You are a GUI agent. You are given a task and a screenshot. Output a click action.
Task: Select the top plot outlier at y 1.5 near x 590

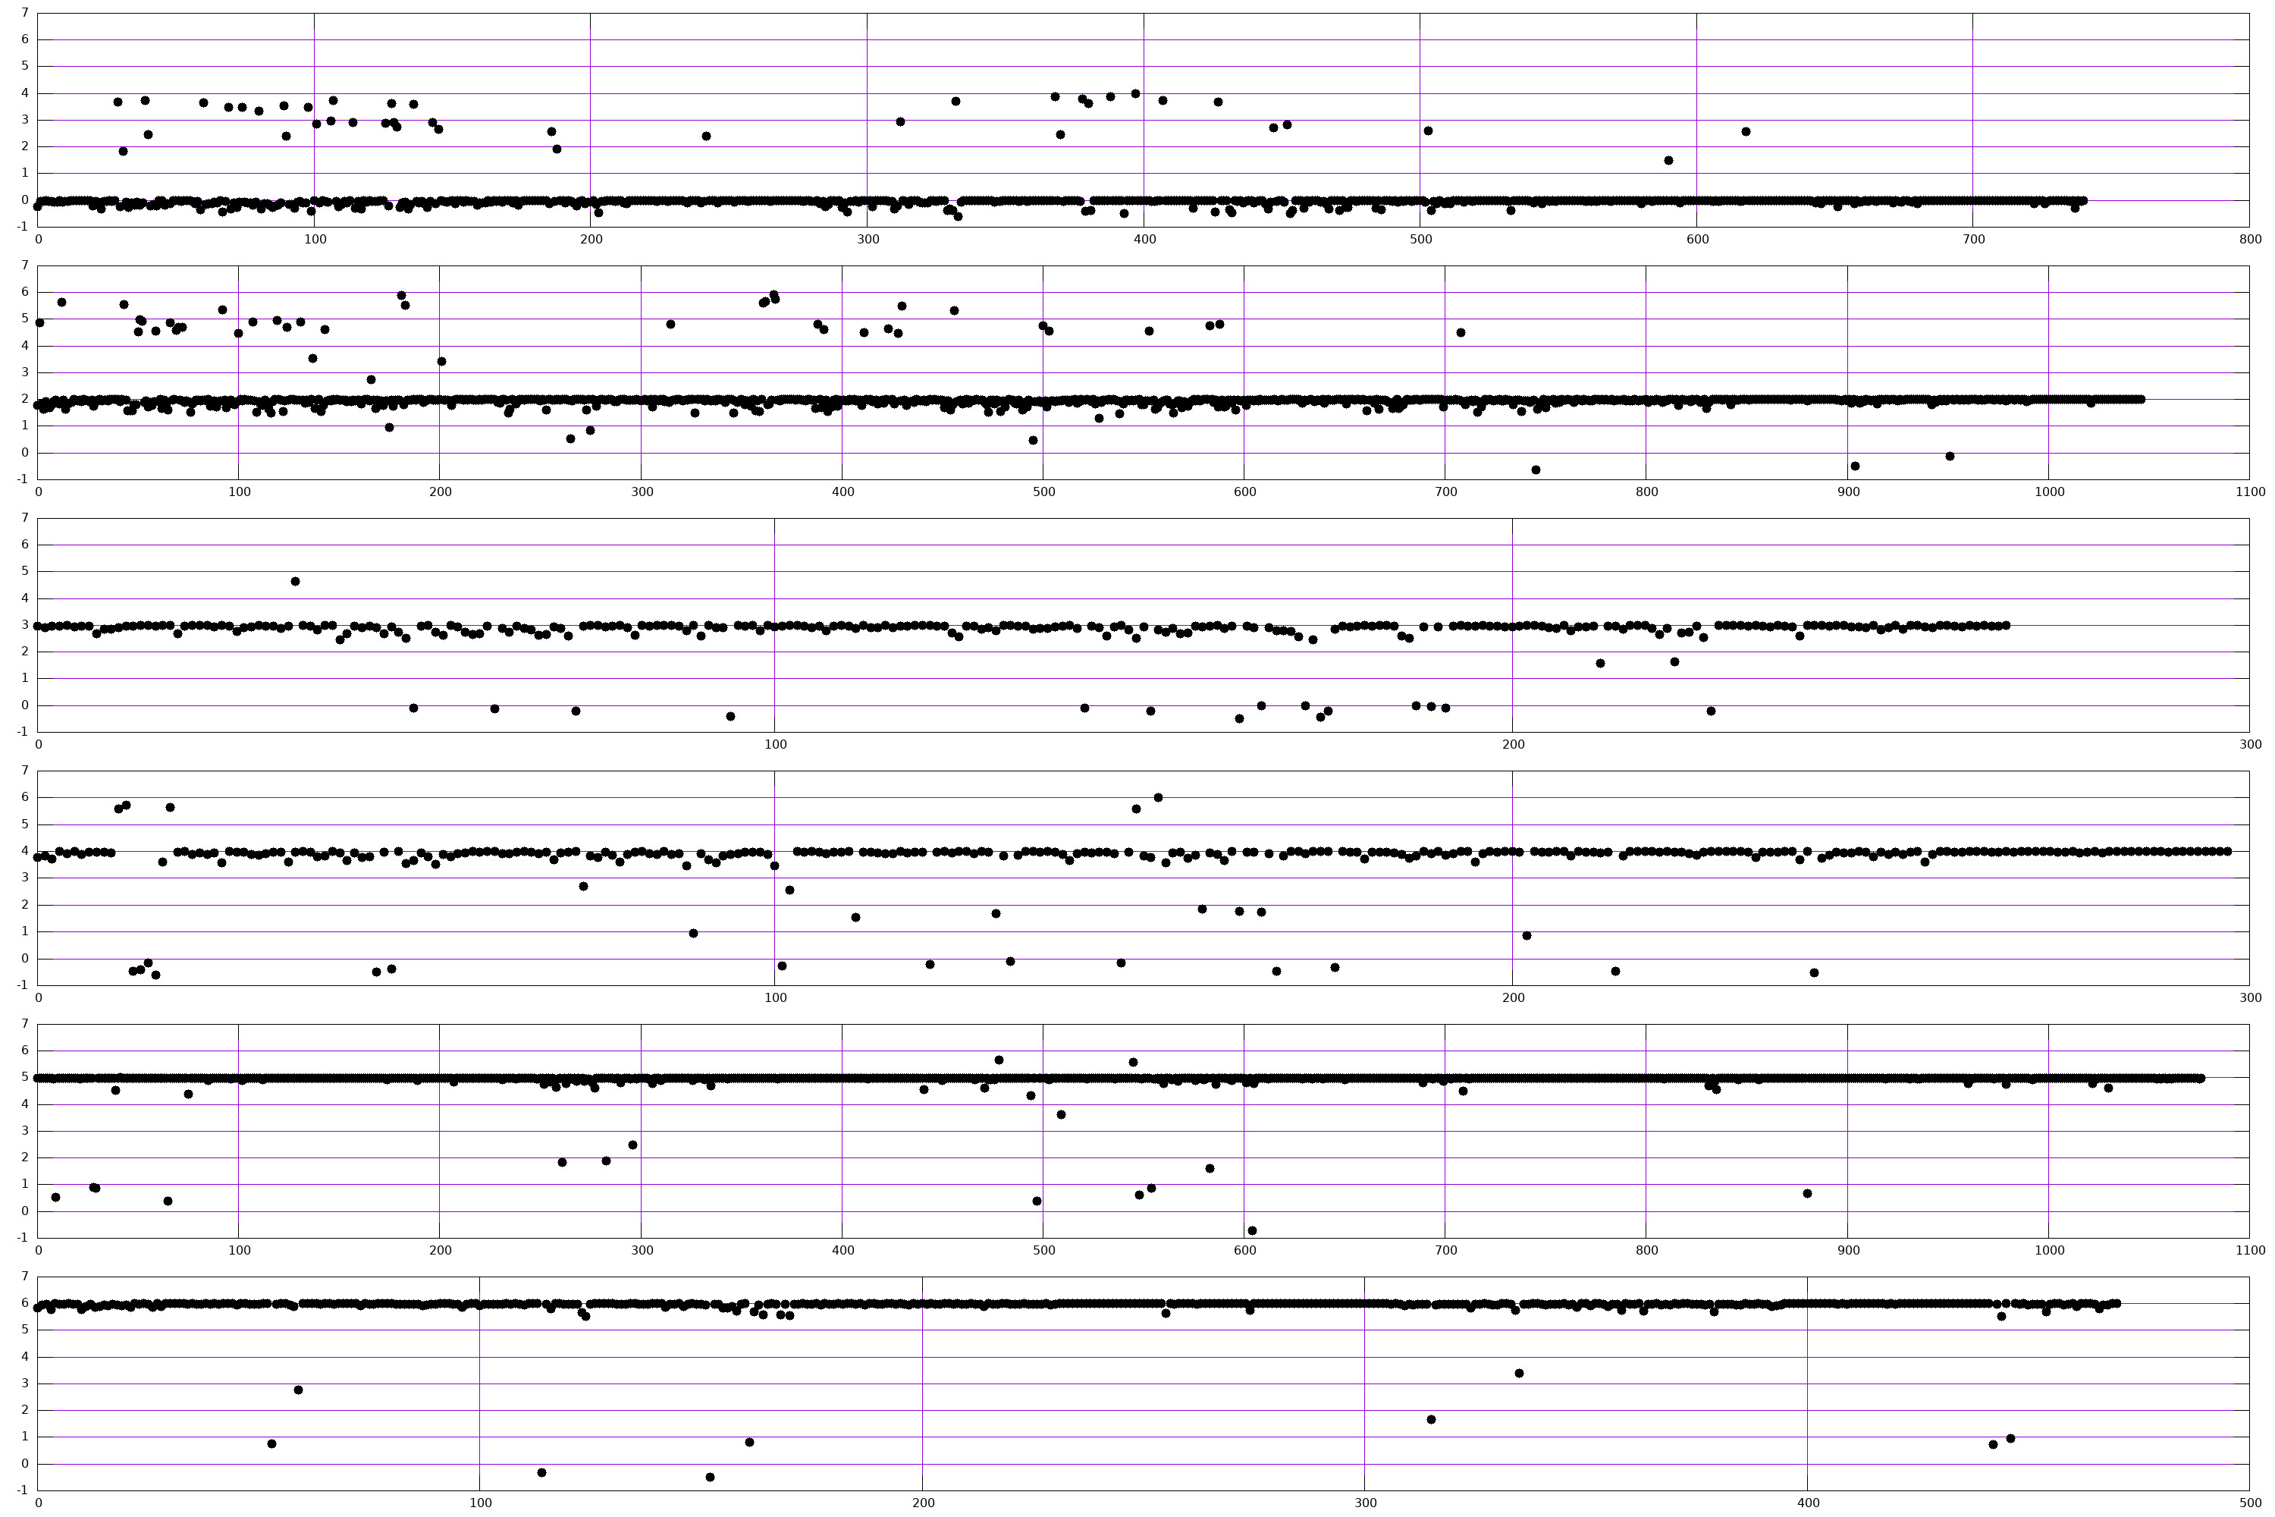[1668, 161]
